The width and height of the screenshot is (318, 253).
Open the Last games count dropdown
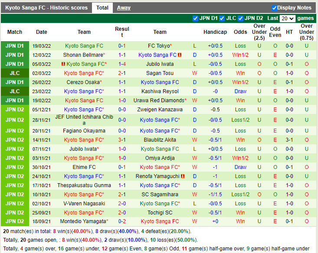click(287, 18)
